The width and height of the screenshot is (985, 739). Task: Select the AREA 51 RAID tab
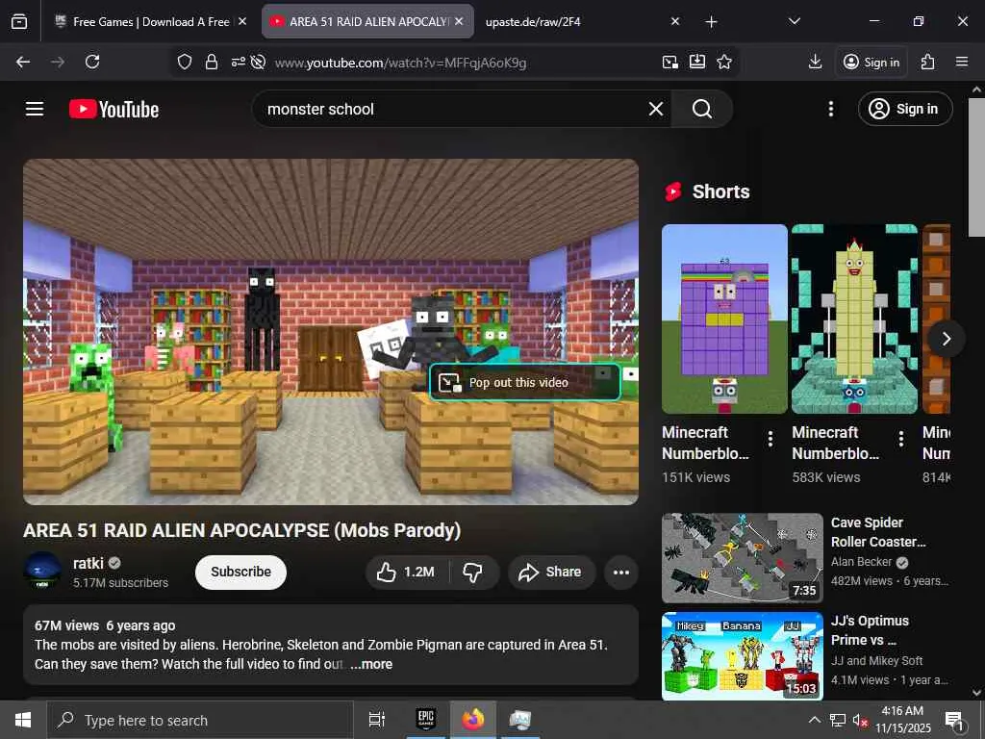(367, 21)
